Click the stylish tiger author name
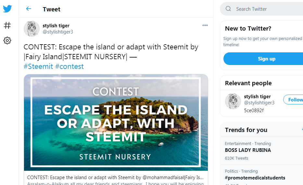 pyautogui.click(x=56, y=26)
